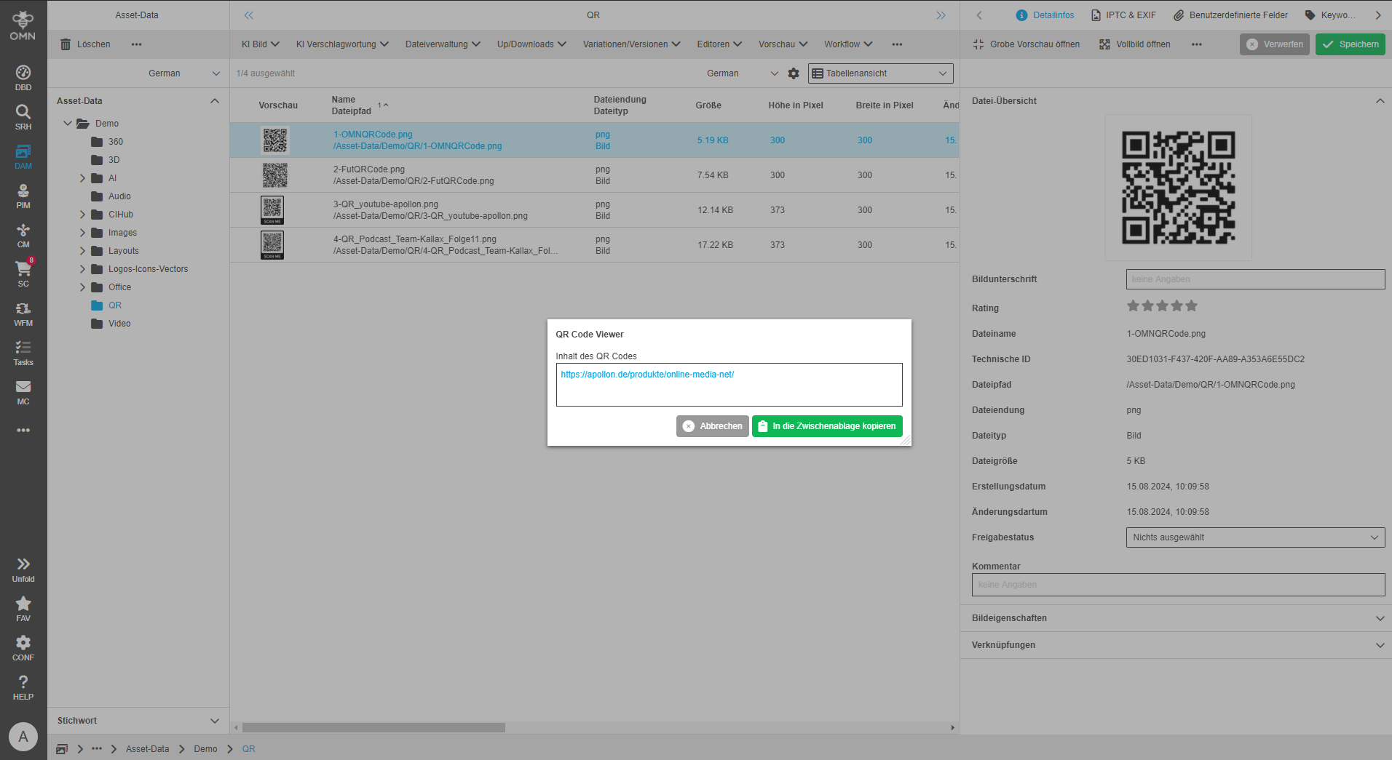Click the horizontal table scrollbar
Screen dimensions: 1392x760
[373, 728]
